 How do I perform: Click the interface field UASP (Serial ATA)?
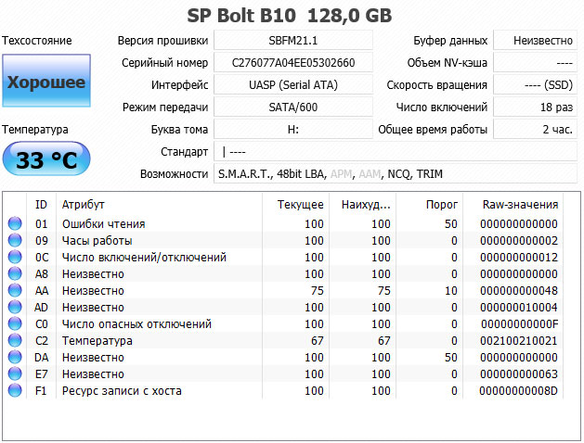click(x=293, y=84)
